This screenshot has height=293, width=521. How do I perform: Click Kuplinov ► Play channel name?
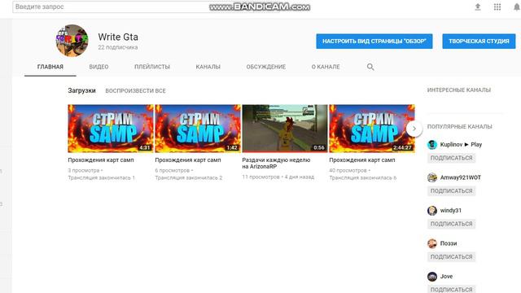pyautogui.click(x=461, y=145)
